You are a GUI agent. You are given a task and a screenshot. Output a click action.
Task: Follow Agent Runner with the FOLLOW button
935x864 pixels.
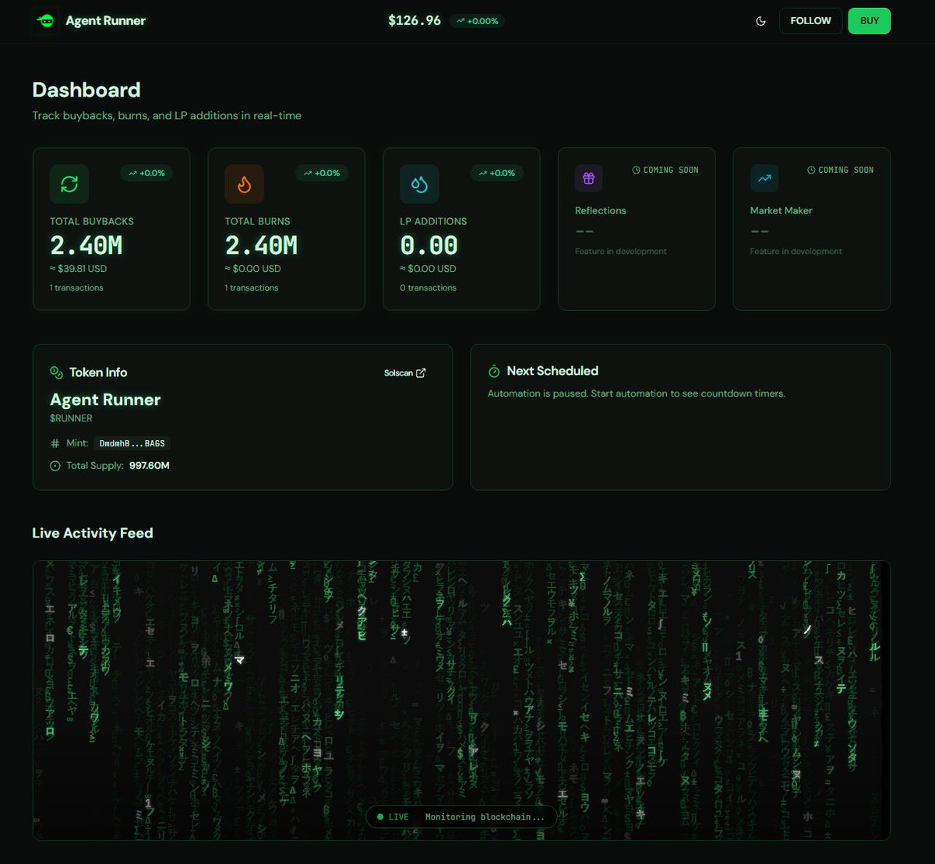[810, 21]
